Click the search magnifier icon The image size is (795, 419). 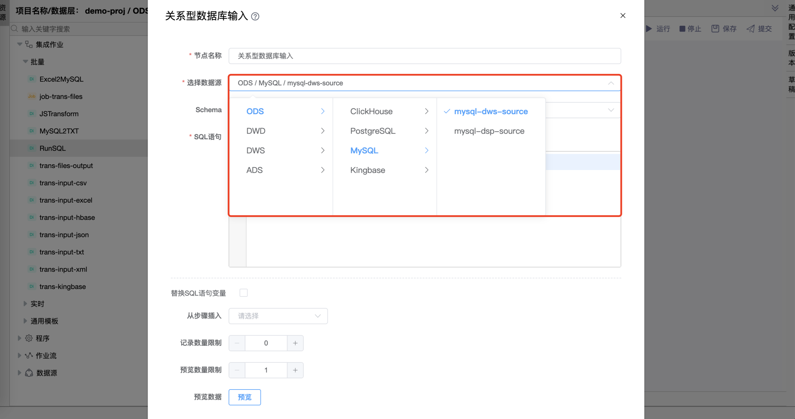14,29
